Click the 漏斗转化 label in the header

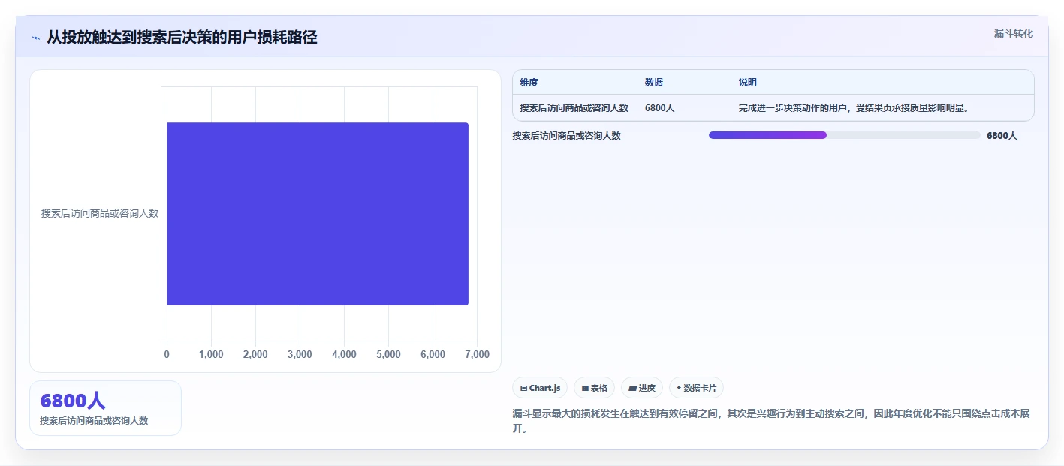[1013, 33]
